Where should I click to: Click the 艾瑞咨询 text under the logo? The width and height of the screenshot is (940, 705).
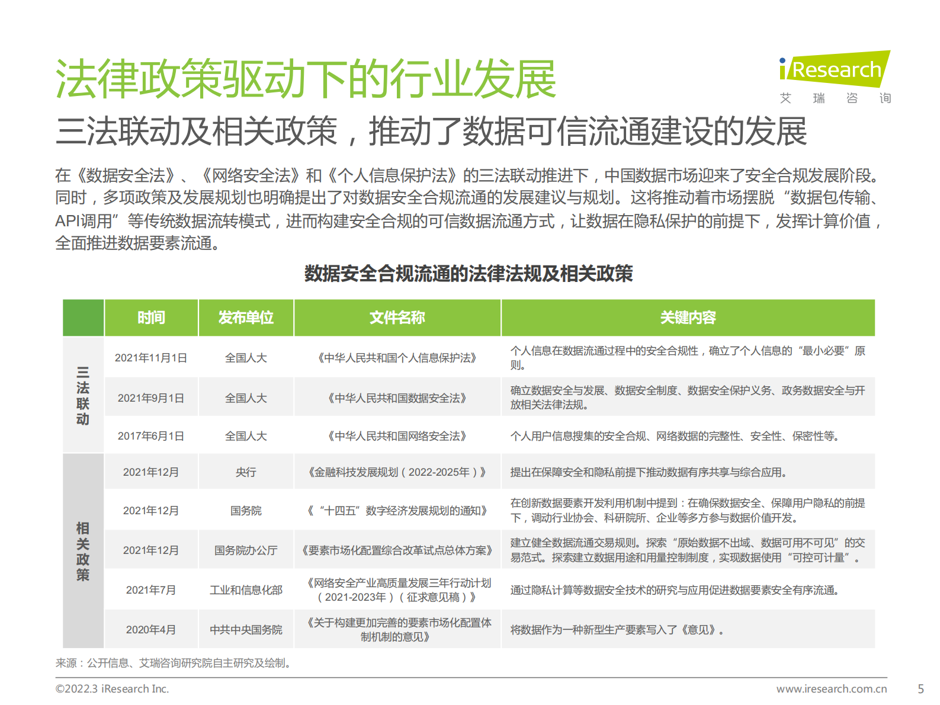835,98
